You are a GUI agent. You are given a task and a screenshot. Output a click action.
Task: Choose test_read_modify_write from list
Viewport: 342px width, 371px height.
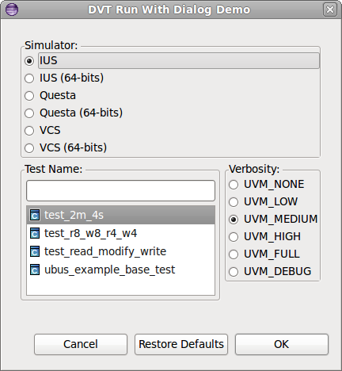coord(120,251)
